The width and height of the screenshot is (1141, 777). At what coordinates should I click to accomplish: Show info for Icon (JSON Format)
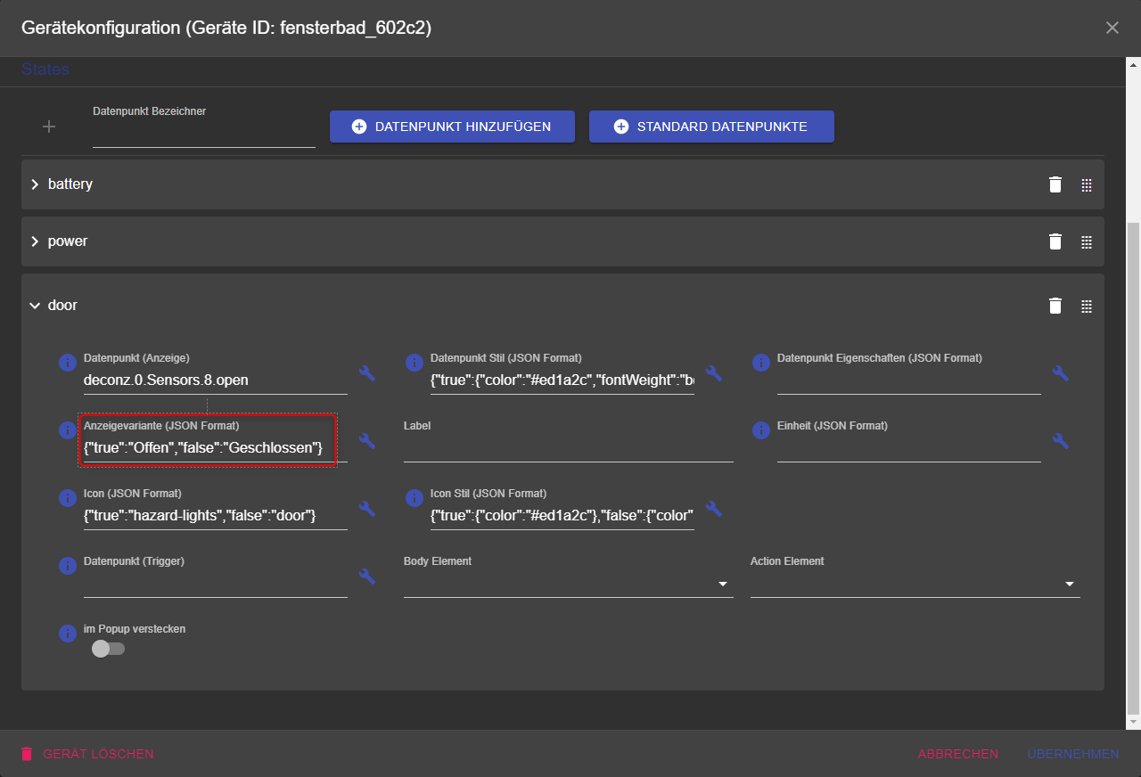tap(67, 498)
